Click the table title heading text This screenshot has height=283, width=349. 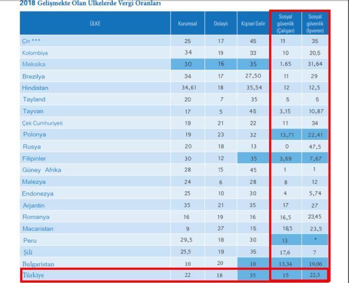click(x=91, y=4)
